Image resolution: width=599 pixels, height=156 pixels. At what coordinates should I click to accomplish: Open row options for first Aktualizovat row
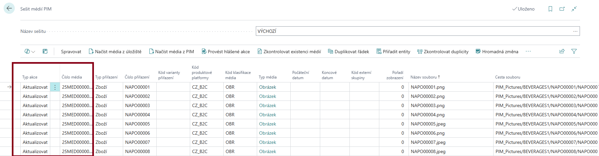(55, 87)
